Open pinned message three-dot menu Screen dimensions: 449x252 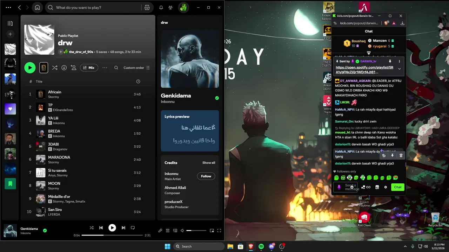(x=399, y=61)
